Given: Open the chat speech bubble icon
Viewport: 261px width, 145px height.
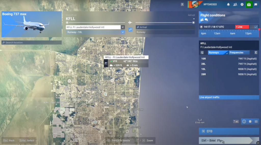Looking at the screenshot, I should coord(256,4).
